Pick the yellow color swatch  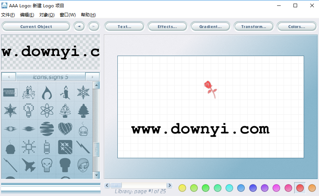tap(182, 188)
